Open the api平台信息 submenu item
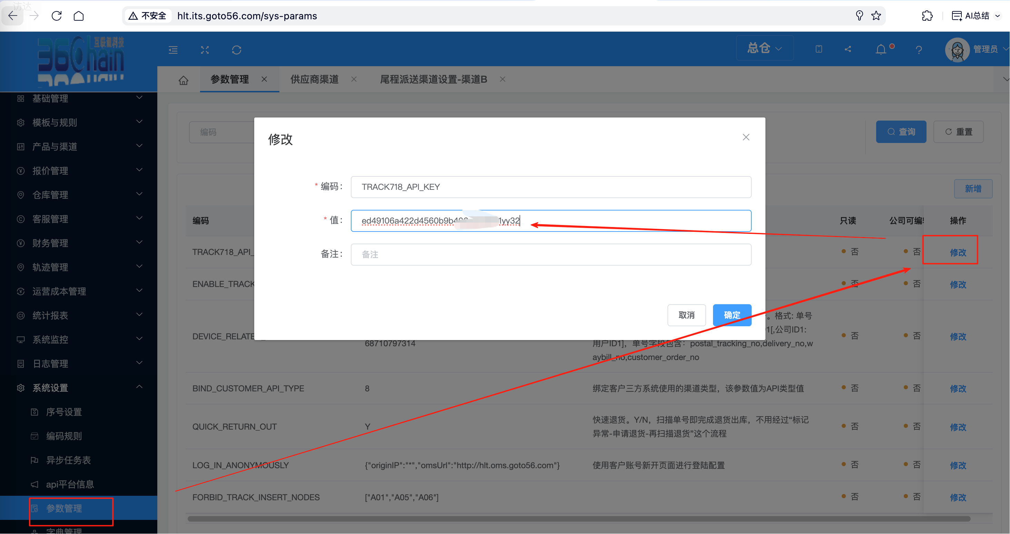 (x=78, y=484)
